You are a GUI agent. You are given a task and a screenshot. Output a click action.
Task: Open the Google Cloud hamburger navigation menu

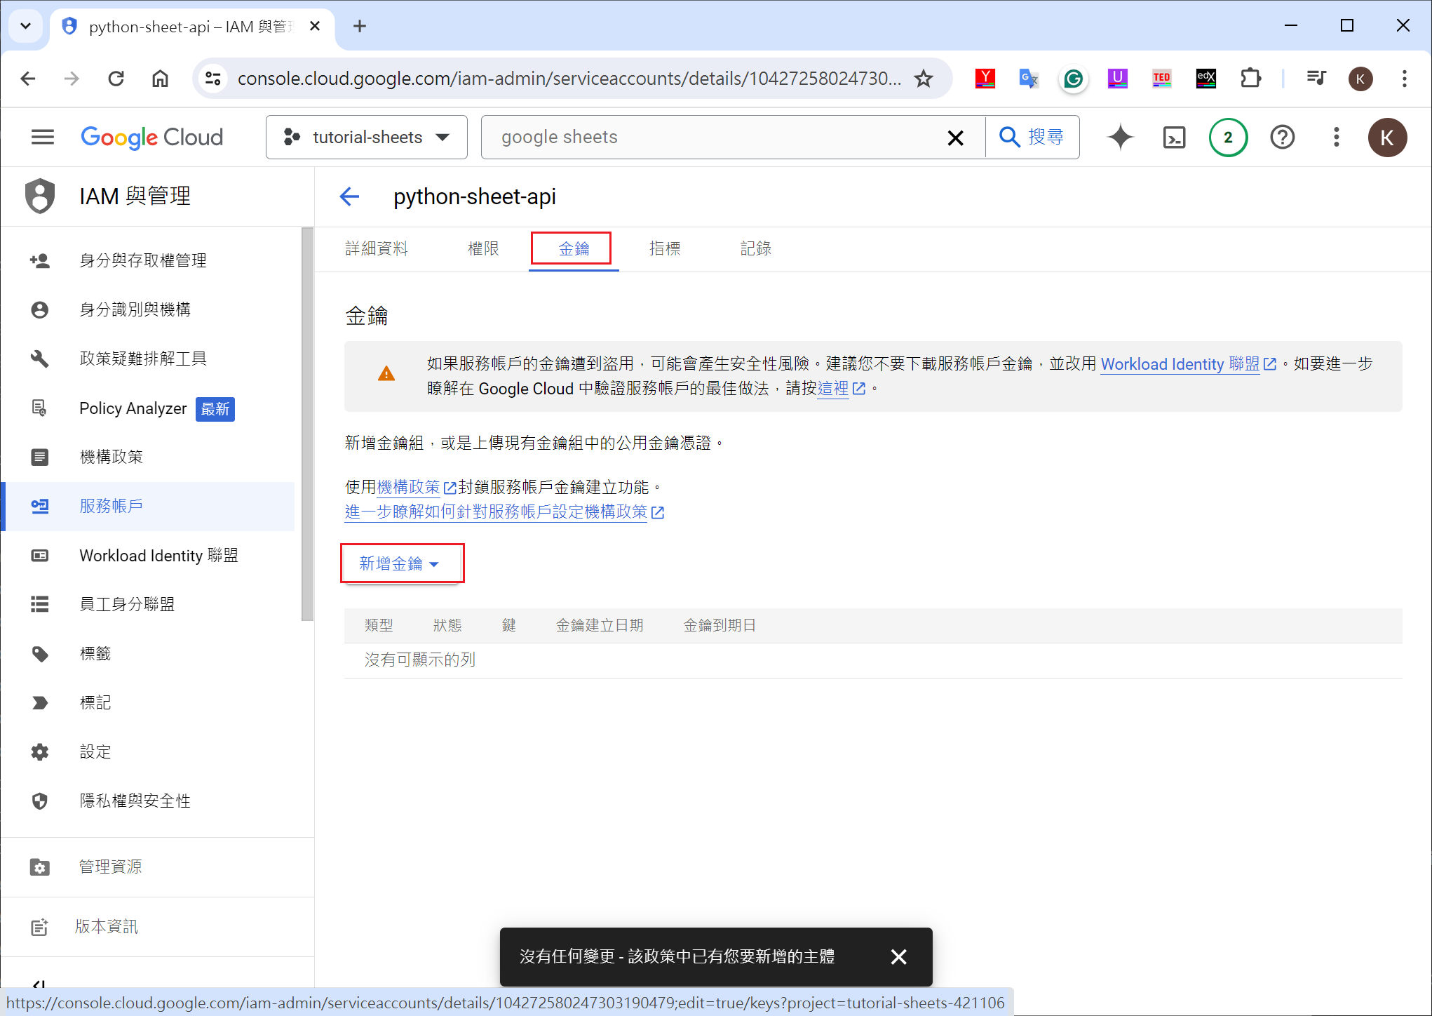tap(43, 137)
